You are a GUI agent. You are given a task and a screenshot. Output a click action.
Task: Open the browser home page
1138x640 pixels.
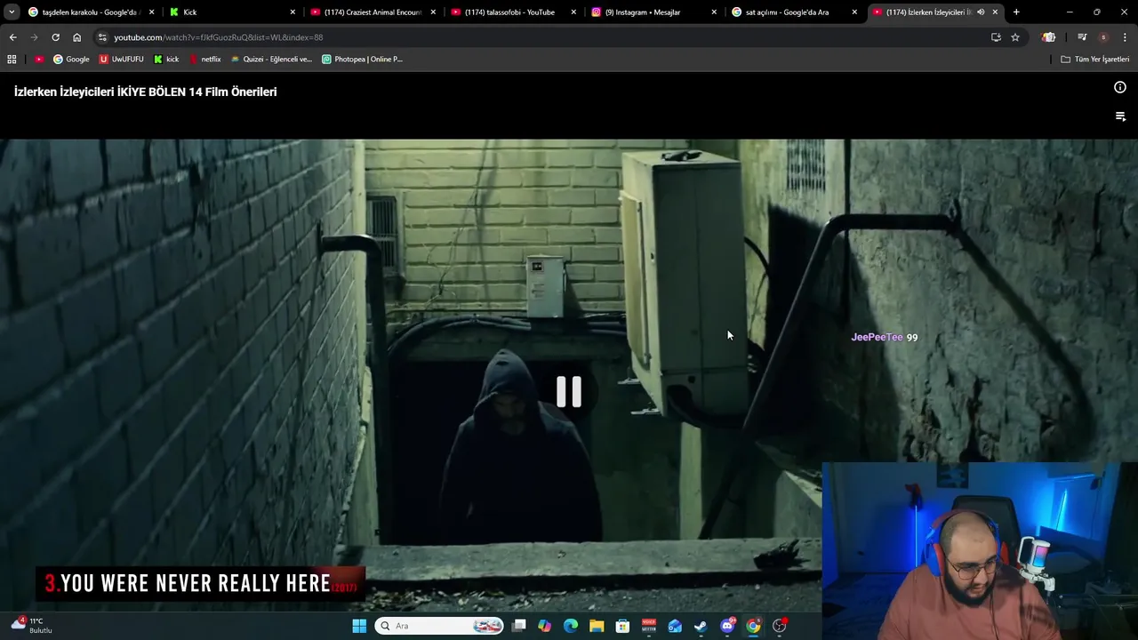pyautogui.click(x=76, y=37)
